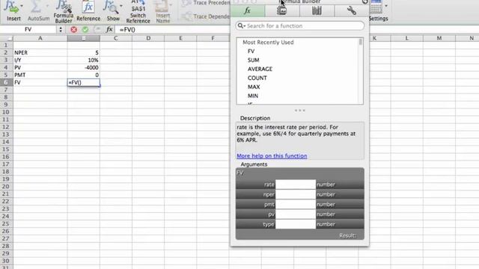The image size is (479, 269).
Task: Open the Settings dropdown arrow
Action: click(386, 6)
